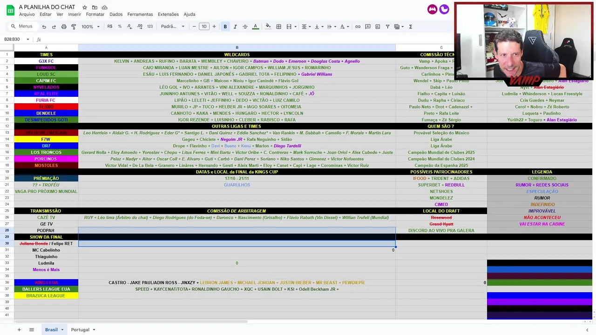Decrease font size with minus button
This screenshot has height=335, width=596.
click(x=194, y=27)
